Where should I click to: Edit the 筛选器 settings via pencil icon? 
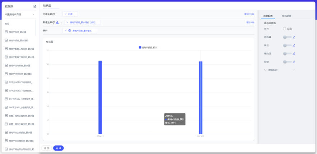[294, 37]
